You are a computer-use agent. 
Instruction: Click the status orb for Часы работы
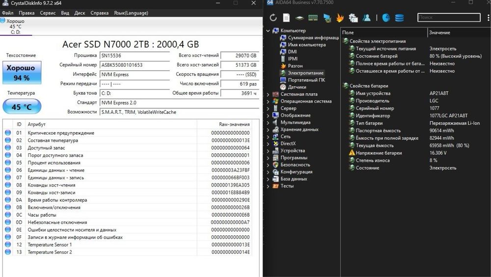pyautogui.click(x=8, y=215)
